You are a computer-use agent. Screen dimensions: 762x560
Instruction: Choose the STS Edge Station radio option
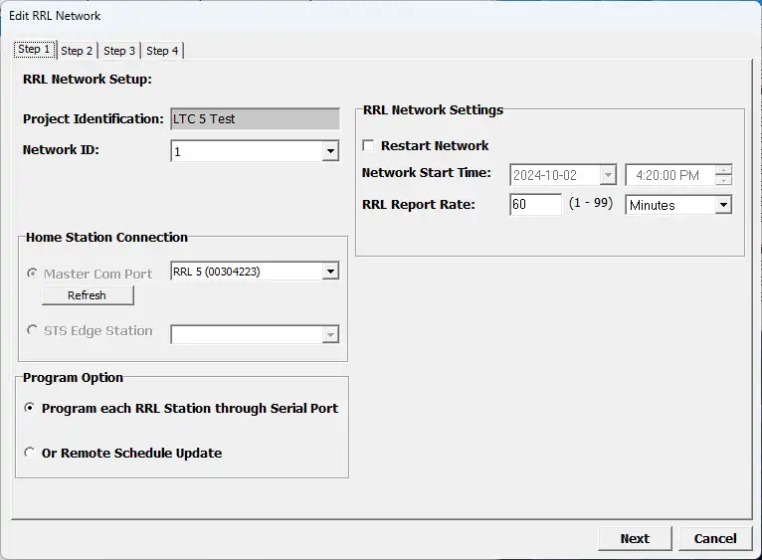click(x=33, y=331)
